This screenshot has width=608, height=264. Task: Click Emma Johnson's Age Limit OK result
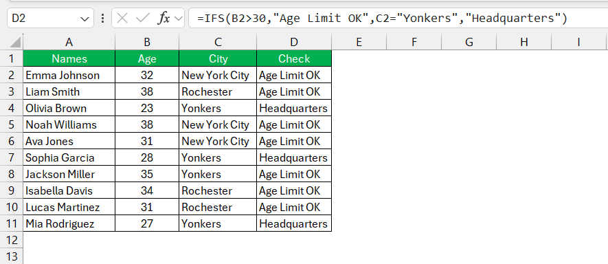coord(294,75)
